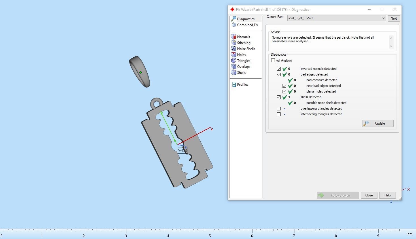Select the Combined Fix cube icon

(x=234, y=25)
